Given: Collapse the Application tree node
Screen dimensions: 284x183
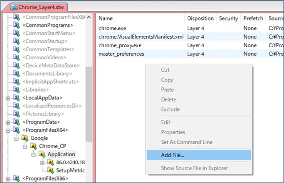Looking at the screenshot, I should (x=33, y=155).
